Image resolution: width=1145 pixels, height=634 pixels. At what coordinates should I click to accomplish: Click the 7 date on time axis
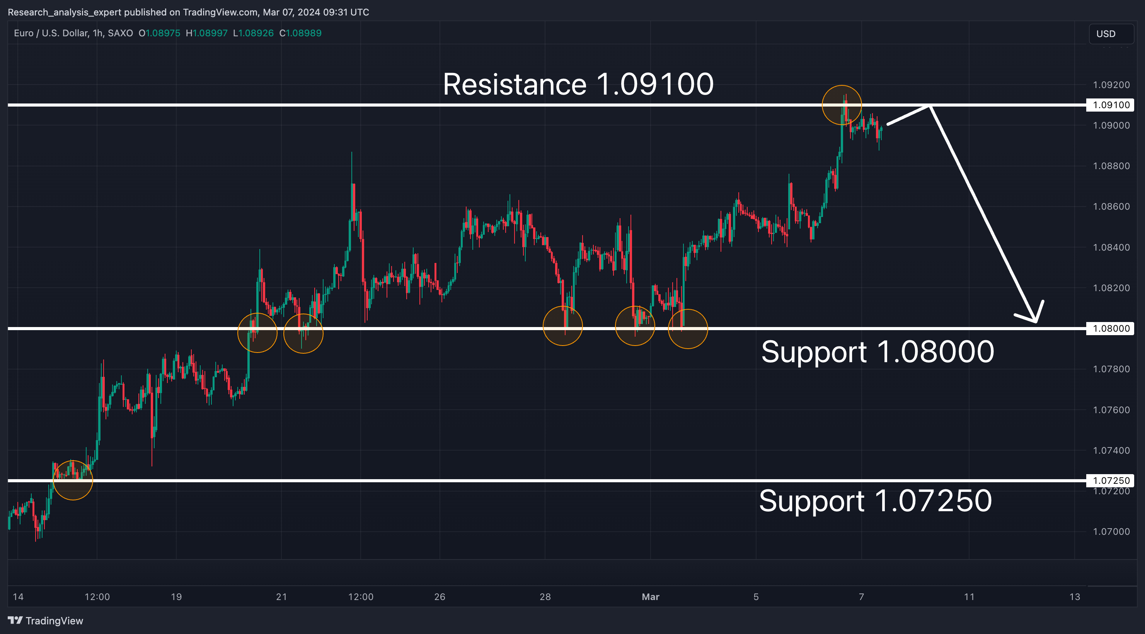coord(861,597)
